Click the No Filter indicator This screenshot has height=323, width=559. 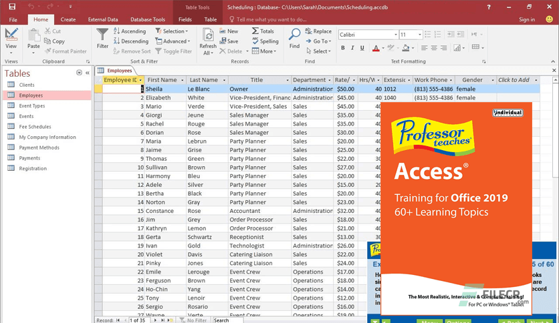coord(193,320)
